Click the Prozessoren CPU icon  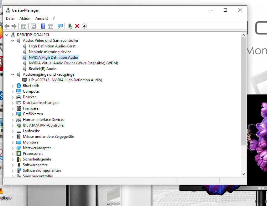click(x=19, y=154)
